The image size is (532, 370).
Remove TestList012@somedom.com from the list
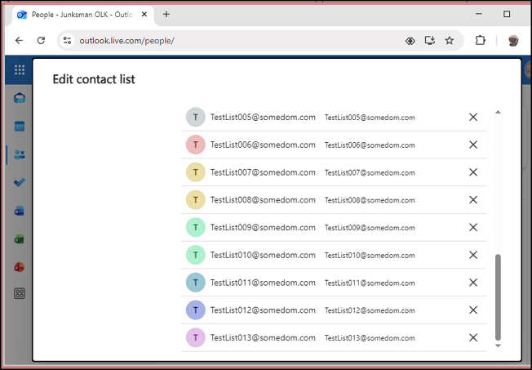(473, 310)
